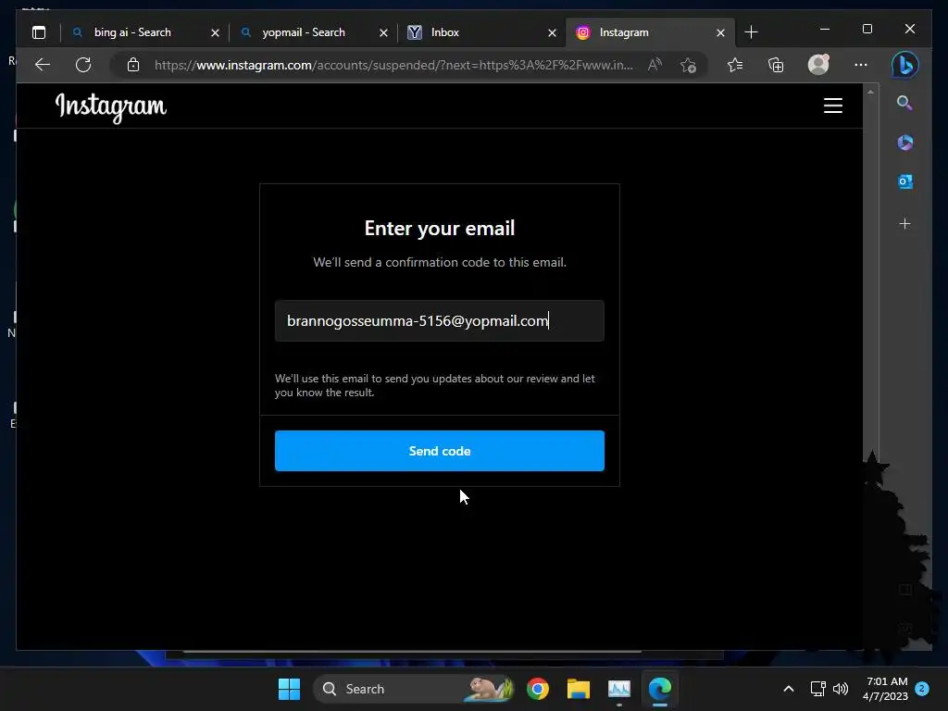Close the yopmail - Search tab

coord(383,32)
